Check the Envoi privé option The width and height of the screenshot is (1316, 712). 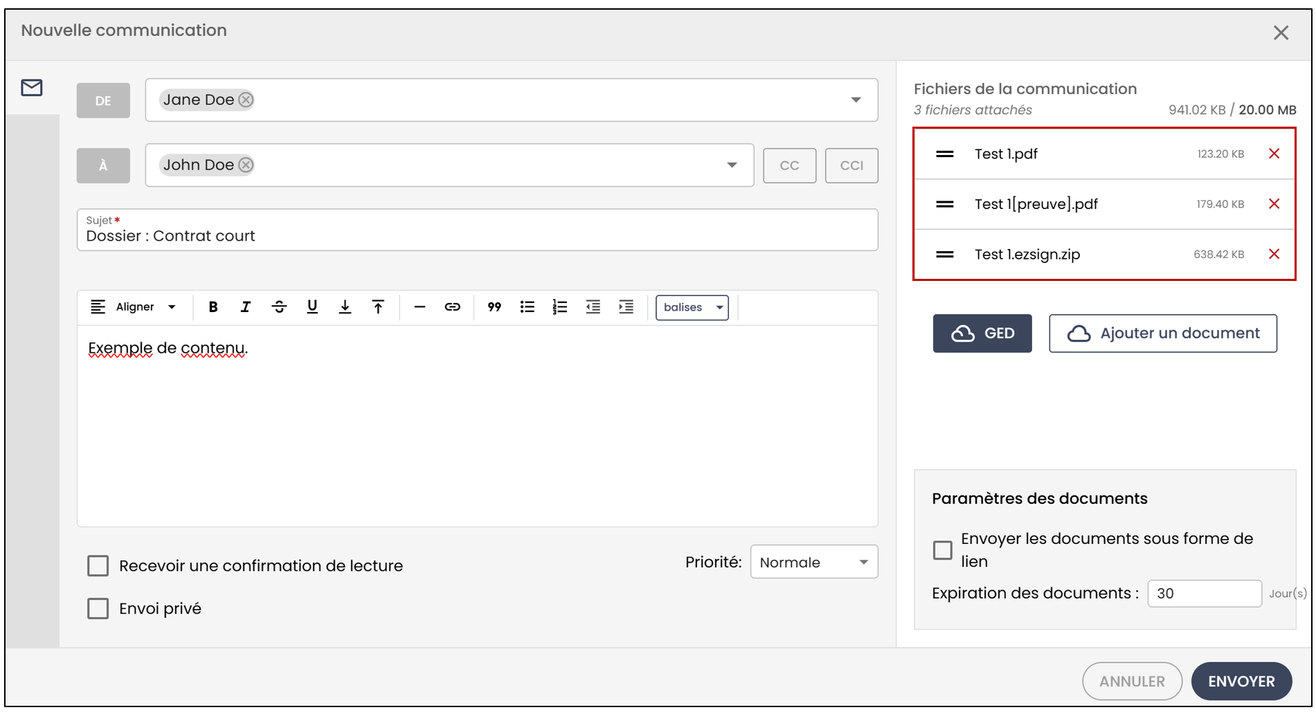click(98, 609)
